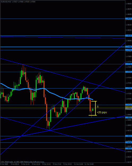Click the 1.46805 price axis label
132x166 pixels.
coord(129,125)
